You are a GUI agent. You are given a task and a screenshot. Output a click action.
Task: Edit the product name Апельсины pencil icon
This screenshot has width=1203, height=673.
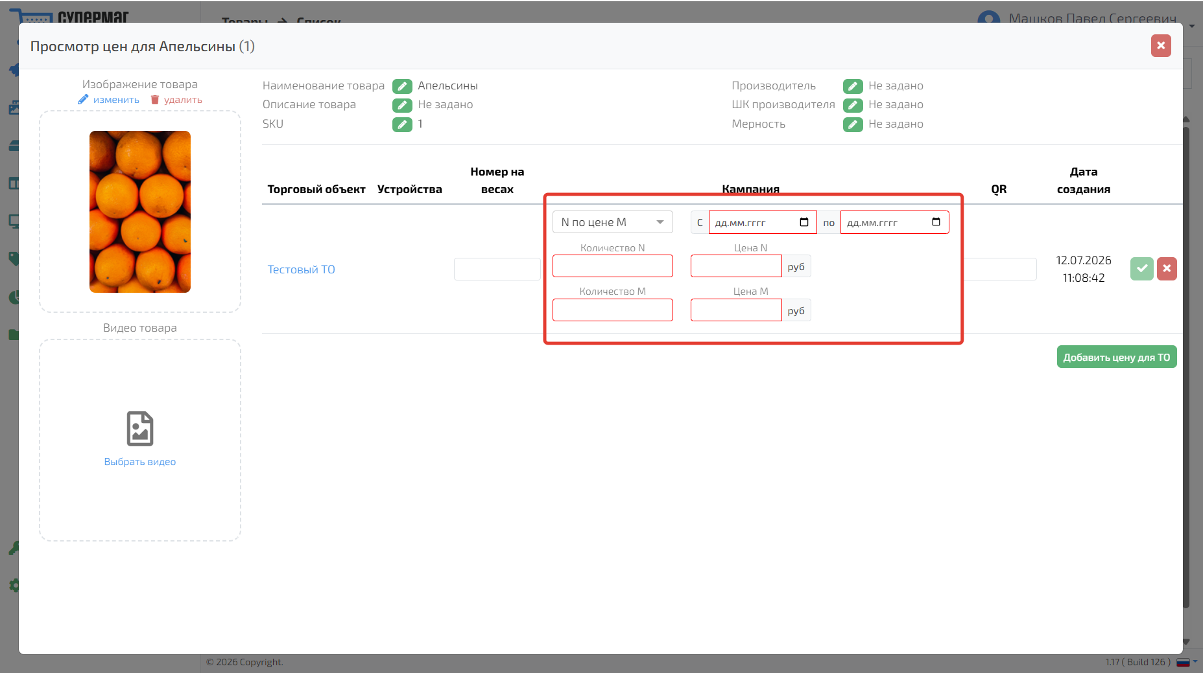tap(402, 86)
